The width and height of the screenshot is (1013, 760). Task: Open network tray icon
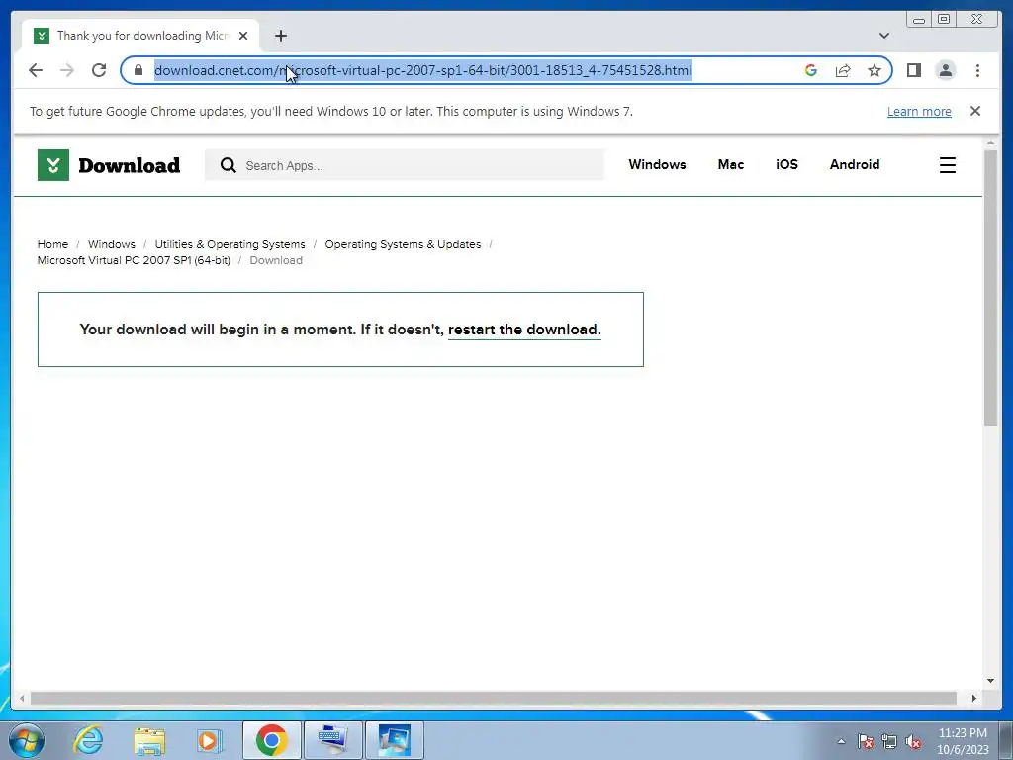click(x=889, y=741)
